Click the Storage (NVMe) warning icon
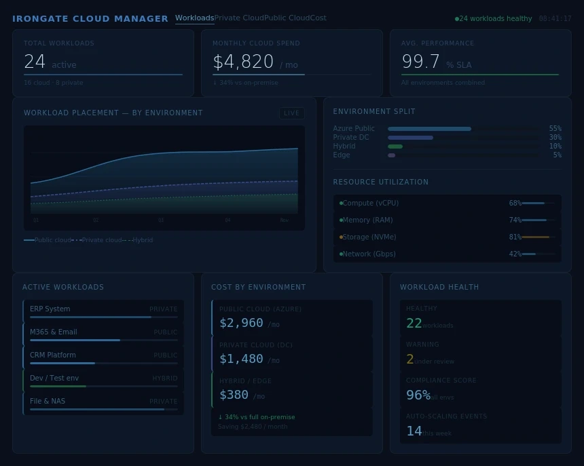Viewport: 584px width, 466px height. pyautogui.click(x=340, y=237)
